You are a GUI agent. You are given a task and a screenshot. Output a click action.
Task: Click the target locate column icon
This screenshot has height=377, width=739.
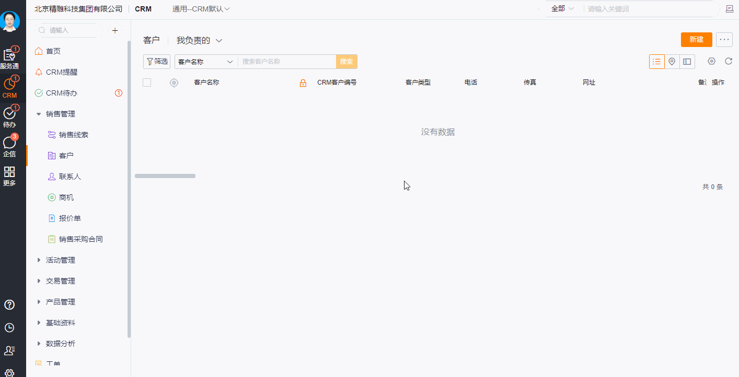point(174,83)
